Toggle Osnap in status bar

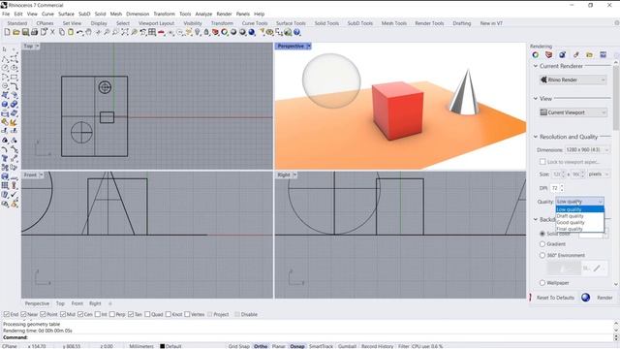(297, 346)
